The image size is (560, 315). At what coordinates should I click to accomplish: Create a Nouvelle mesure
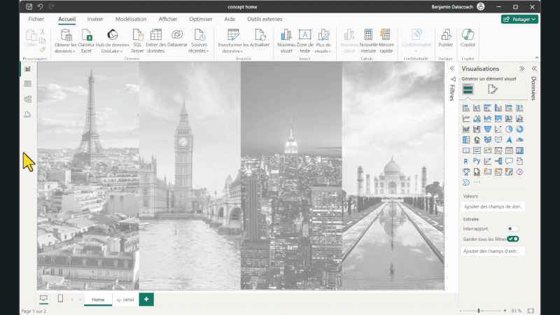[x=368, y=41]
